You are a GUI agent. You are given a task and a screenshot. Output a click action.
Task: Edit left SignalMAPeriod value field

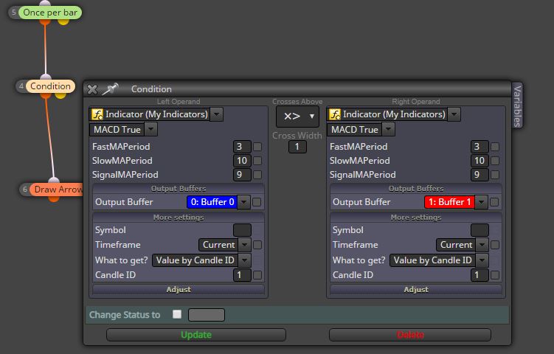[242, 175]
